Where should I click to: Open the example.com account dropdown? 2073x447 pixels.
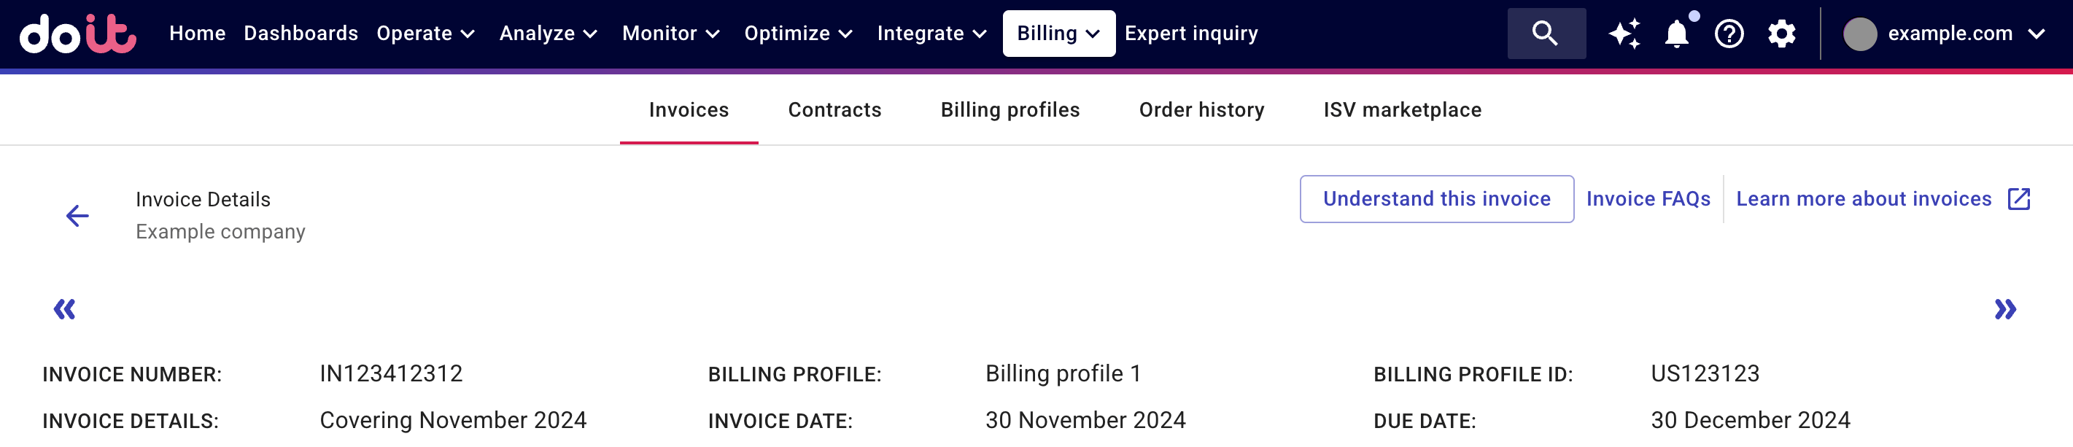(x=1949, y=34)
